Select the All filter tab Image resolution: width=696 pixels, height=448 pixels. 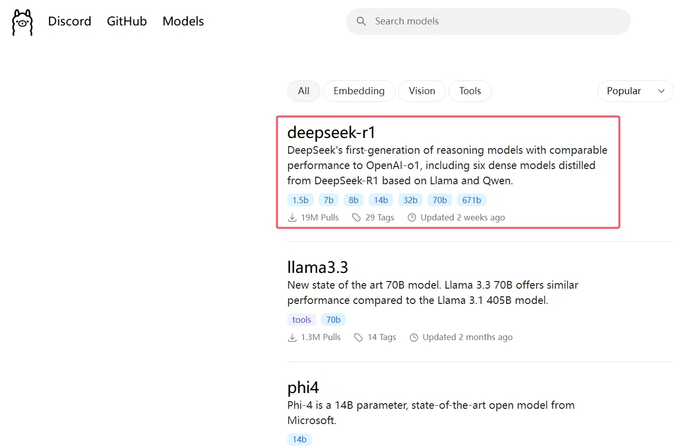point(304,91)
